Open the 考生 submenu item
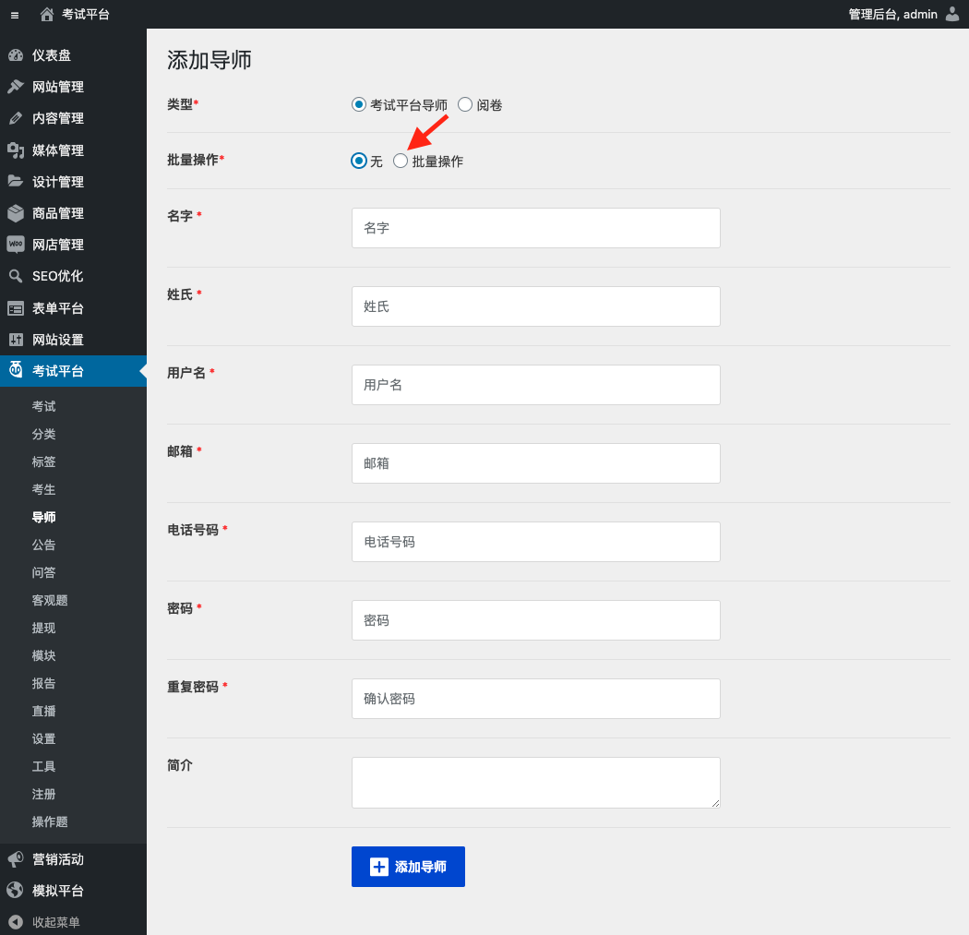 [44, 489]
